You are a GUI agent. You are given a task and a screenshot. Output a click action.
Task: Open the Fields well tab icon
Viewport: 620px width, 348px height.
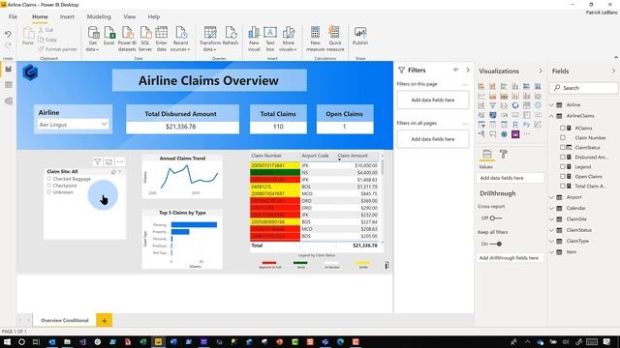(x=487, y=155)
